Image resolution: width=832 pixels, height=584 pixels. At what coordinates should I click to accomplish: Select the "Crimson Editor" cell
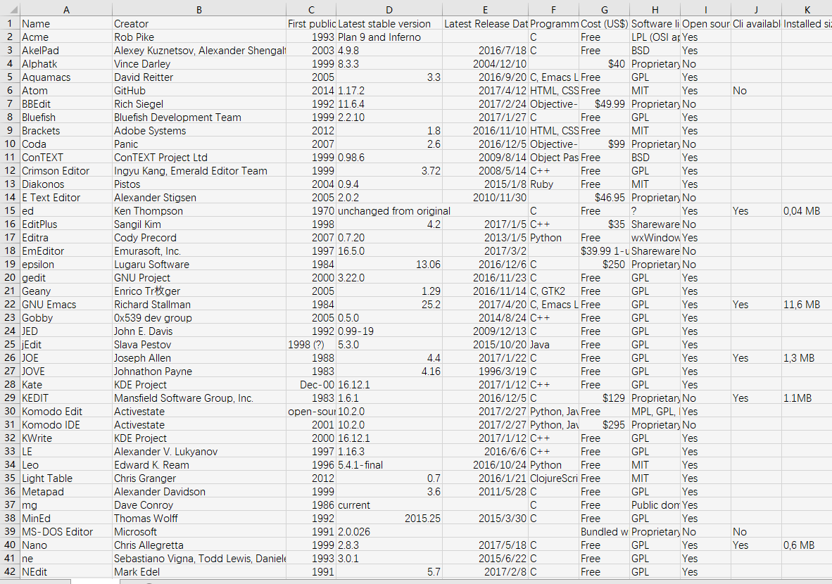click(65, 171)
